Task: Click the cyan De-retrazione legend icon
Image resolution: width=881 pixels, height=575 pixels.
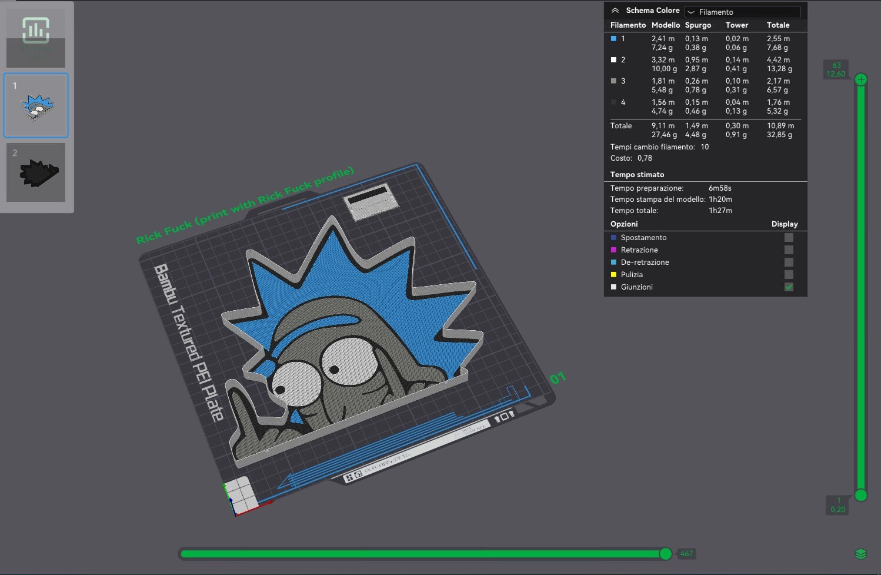Action: click(614, 262)
